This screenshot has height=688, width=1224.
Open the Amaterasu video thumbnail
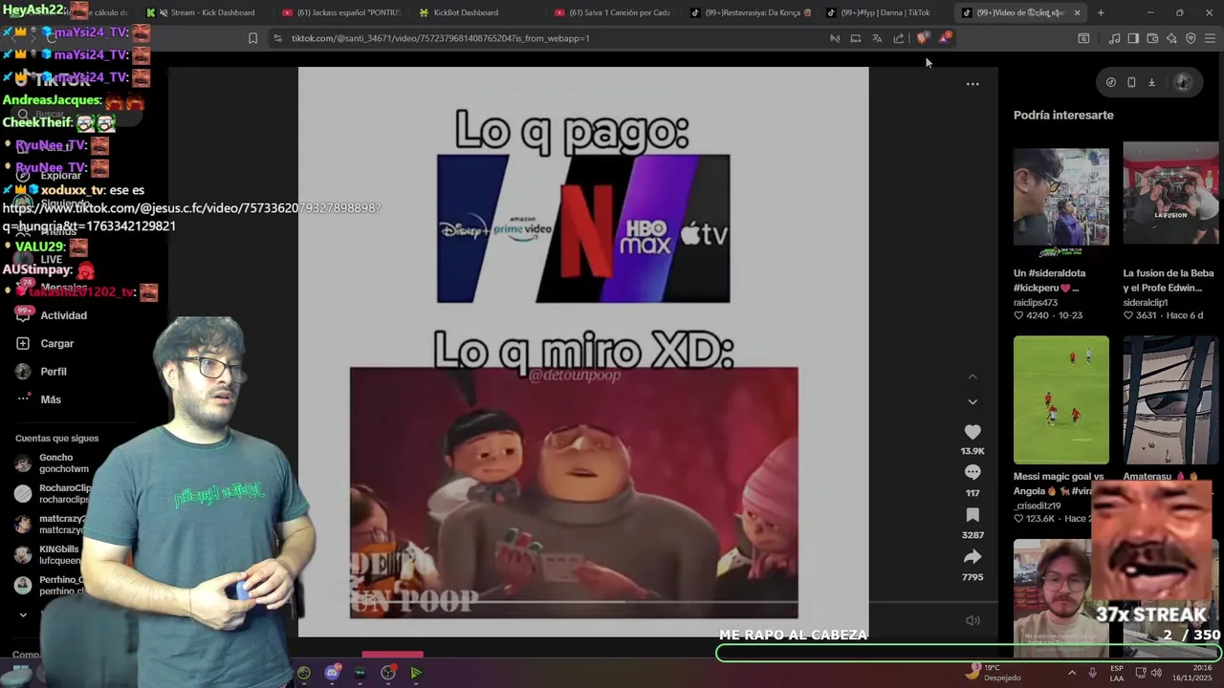pos(1170,399)
